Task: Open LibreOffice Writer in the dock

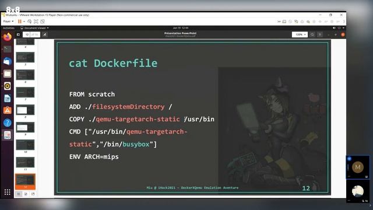Action: [x=8, y=99]
